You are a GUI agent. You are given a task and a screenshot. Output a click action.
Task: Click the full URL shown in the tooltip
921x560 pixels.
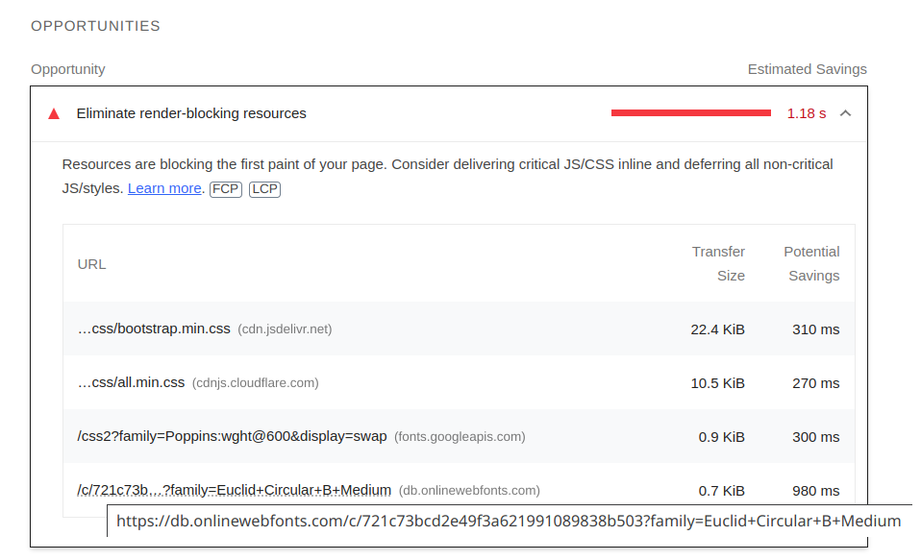click(509, 521)
